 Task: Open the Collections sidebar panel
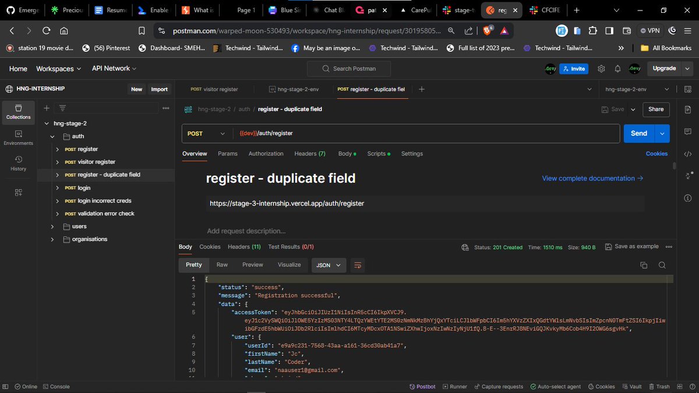coord(18,112)
